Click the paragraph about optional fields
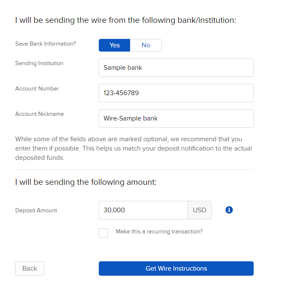 (133, 148)
